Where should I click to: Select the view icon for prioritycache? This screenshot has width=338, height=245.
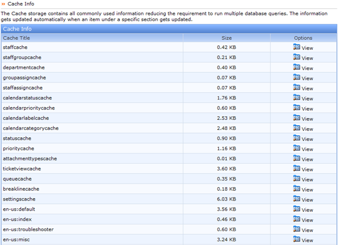[296, 148]
